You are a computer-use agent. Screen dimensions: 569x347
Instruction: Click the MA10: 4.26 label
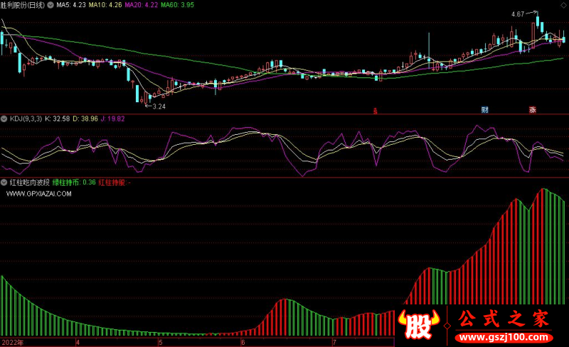click(105, 5)
